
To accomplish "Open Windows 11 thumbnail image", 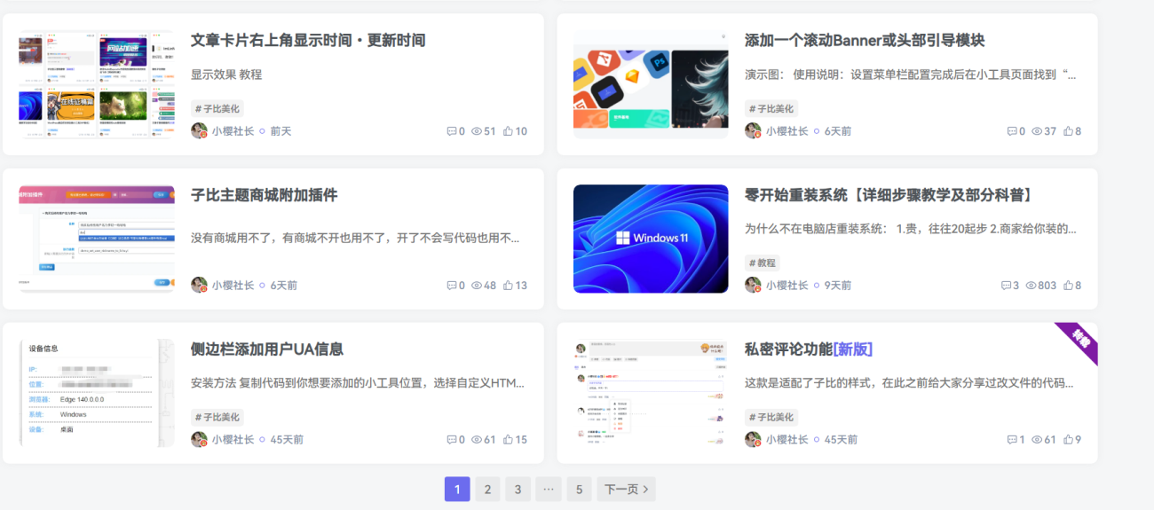I will click(x=651, y=239).
